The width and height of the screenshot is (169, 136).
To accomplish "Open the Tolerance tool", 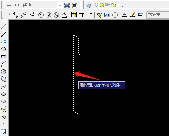I will [x=107, y=15].
